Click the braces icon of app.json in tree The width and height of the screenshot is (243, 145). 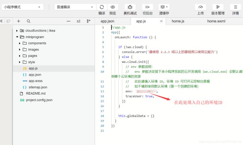(25, 75)
